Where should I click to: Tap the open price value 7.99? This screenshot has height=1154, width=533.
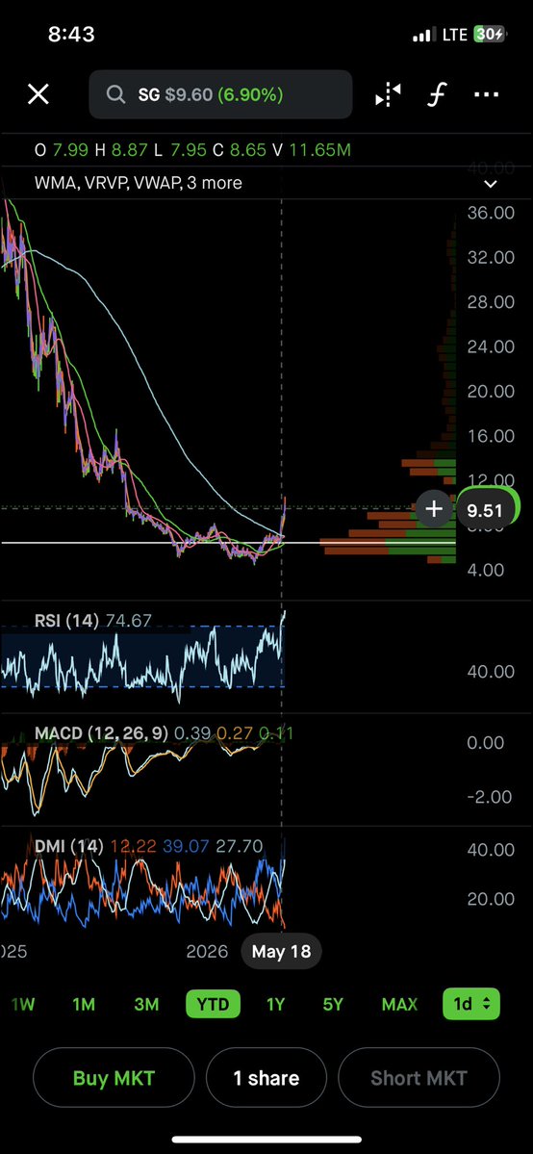pos(70,150)
